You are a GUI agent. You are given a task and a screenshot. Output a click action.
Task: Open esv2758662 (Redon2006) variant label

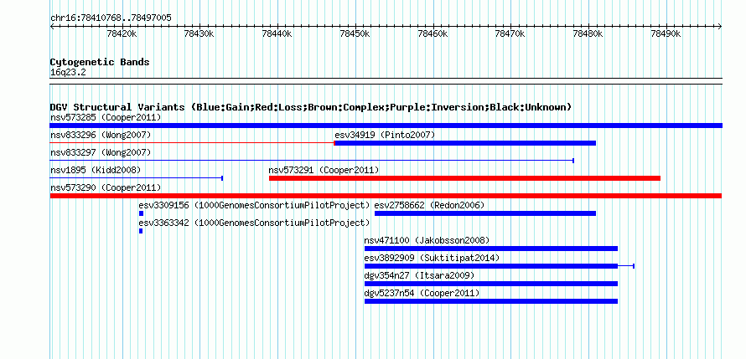point(430,205)
